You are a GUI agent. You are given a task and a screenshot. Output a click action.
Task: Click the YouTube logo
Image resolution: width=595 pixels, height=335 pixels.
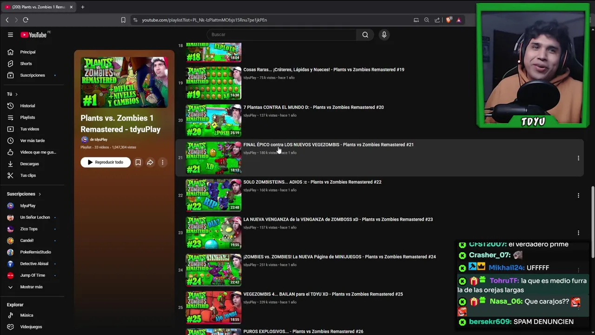click(33, 35)
